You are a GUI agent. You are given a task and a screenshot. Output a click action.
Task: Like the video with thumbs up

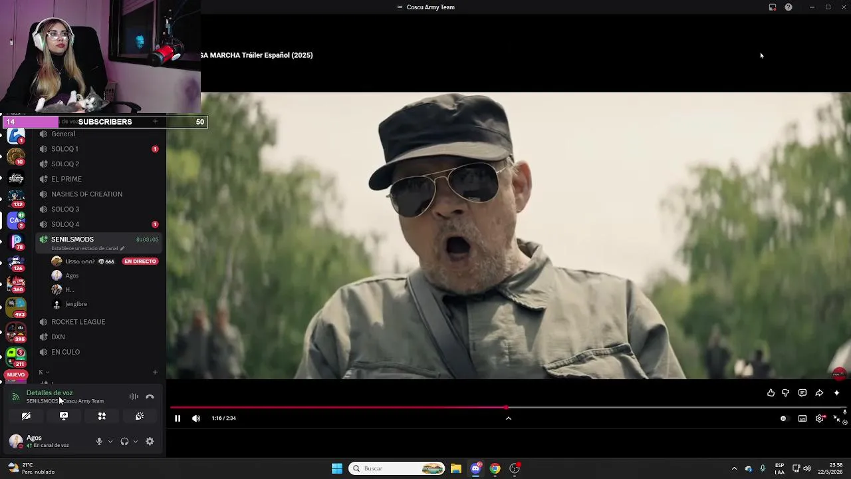tap(771, 393)
